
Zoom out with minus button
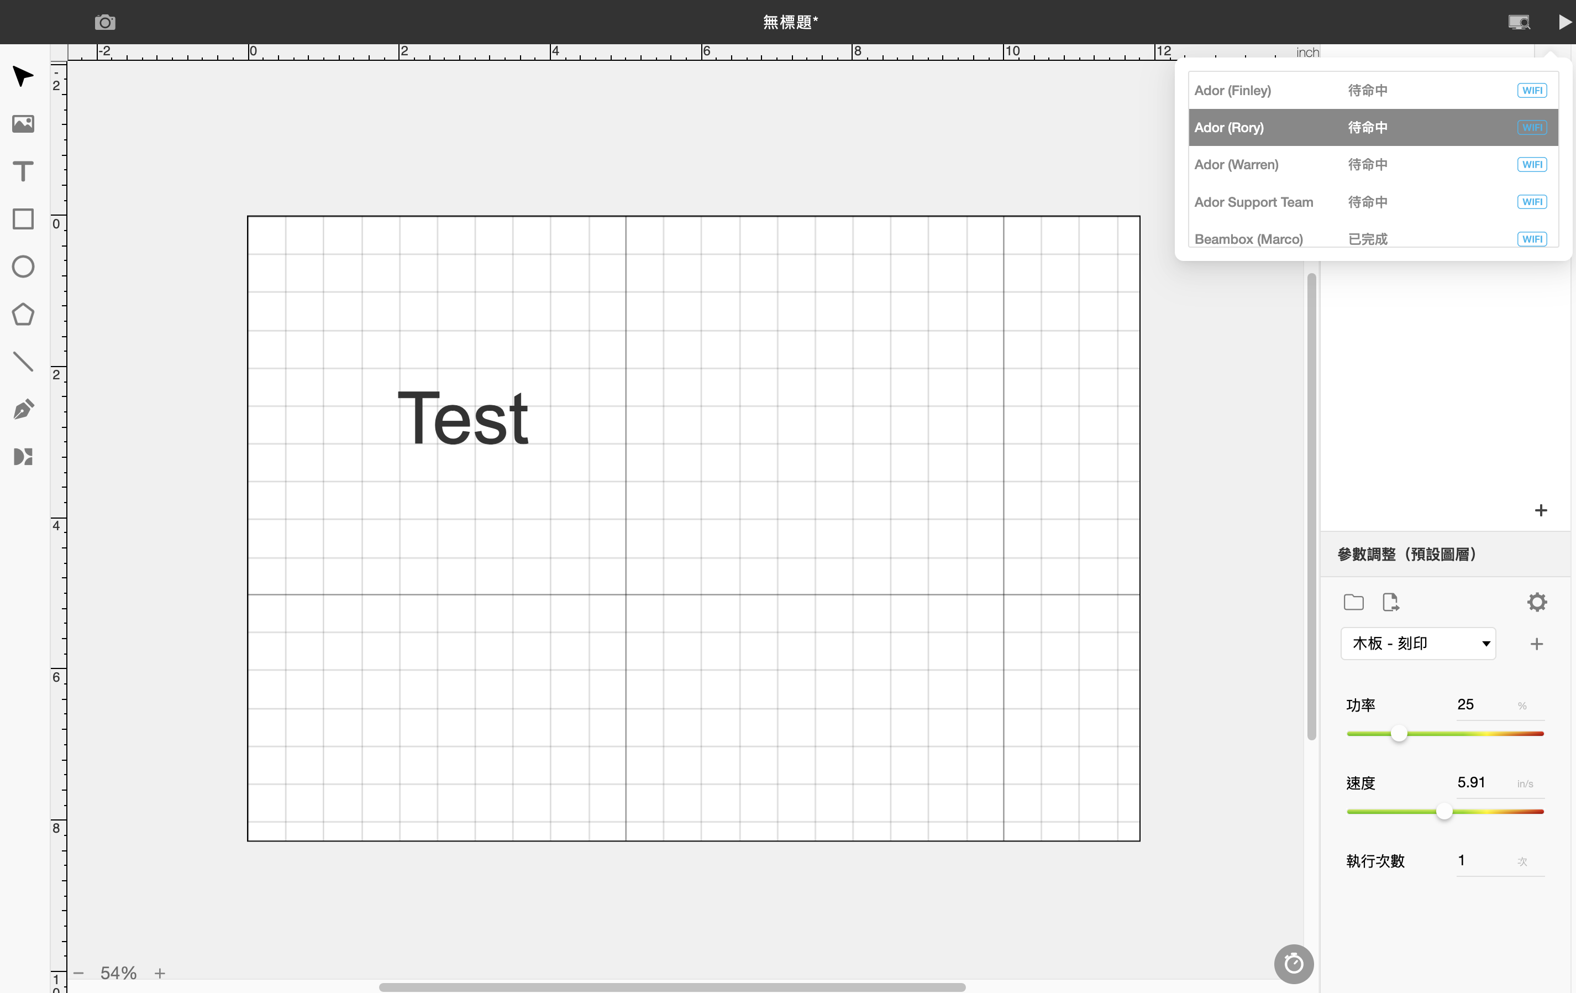pos(78,973)
